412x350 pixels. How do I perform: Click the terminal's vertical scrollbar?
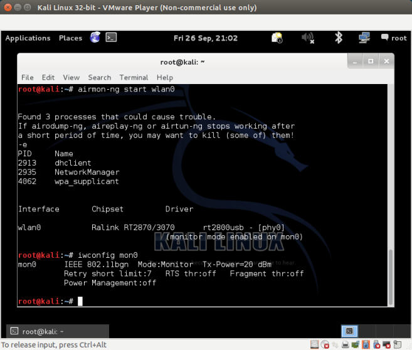pyautogui.click(x=391, y=276)
